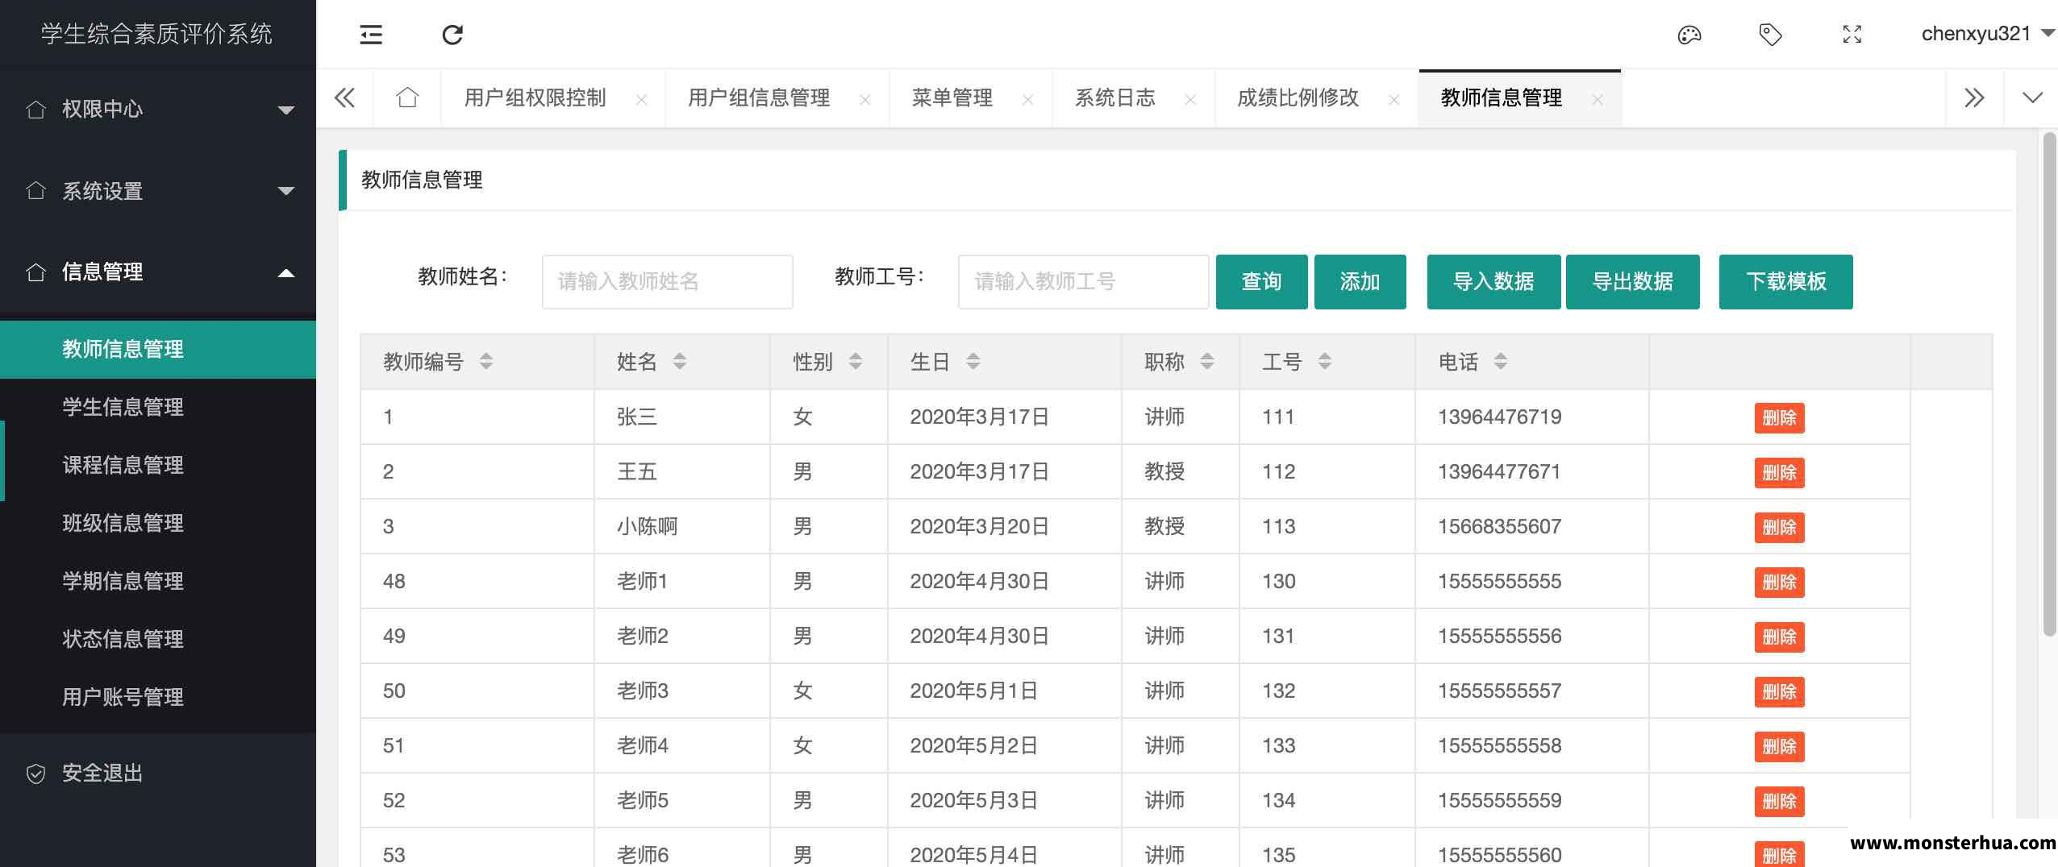Click the 小陈啊 name cell

(681, 527)
